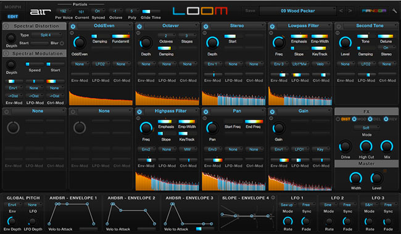
Task: Open the Lowpass Filter module selector dropdown
Action: pos(304,26)
